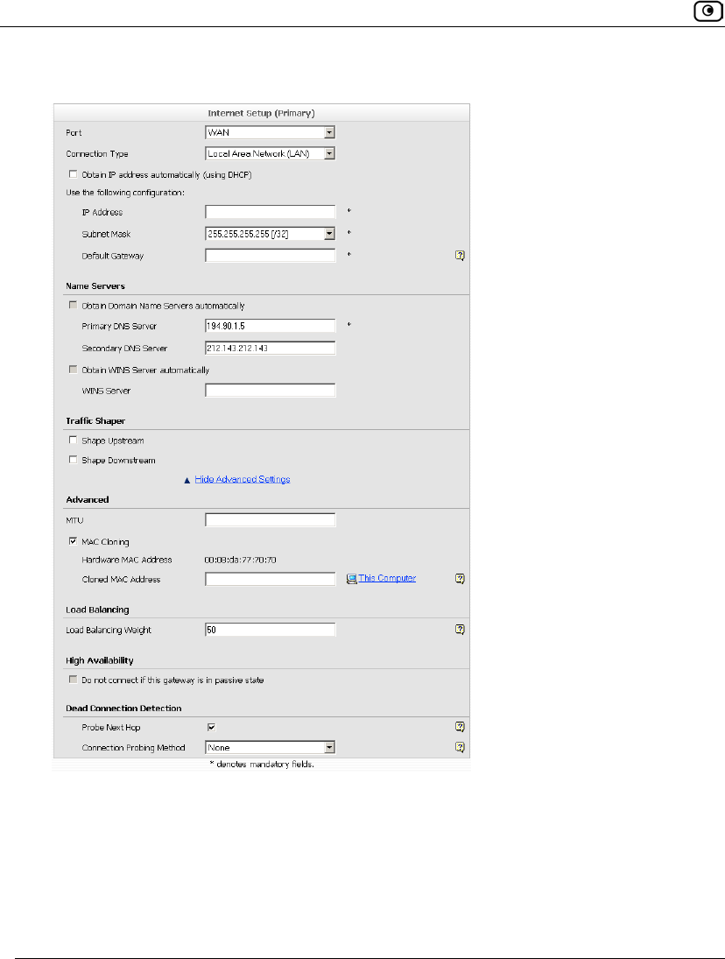
Task: Click the Primary DNS Server field
Action: [271, 326]
